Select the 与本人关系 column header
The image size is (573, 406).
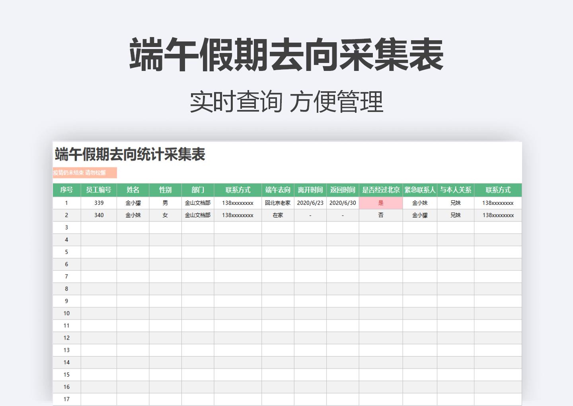coord(456,190)
